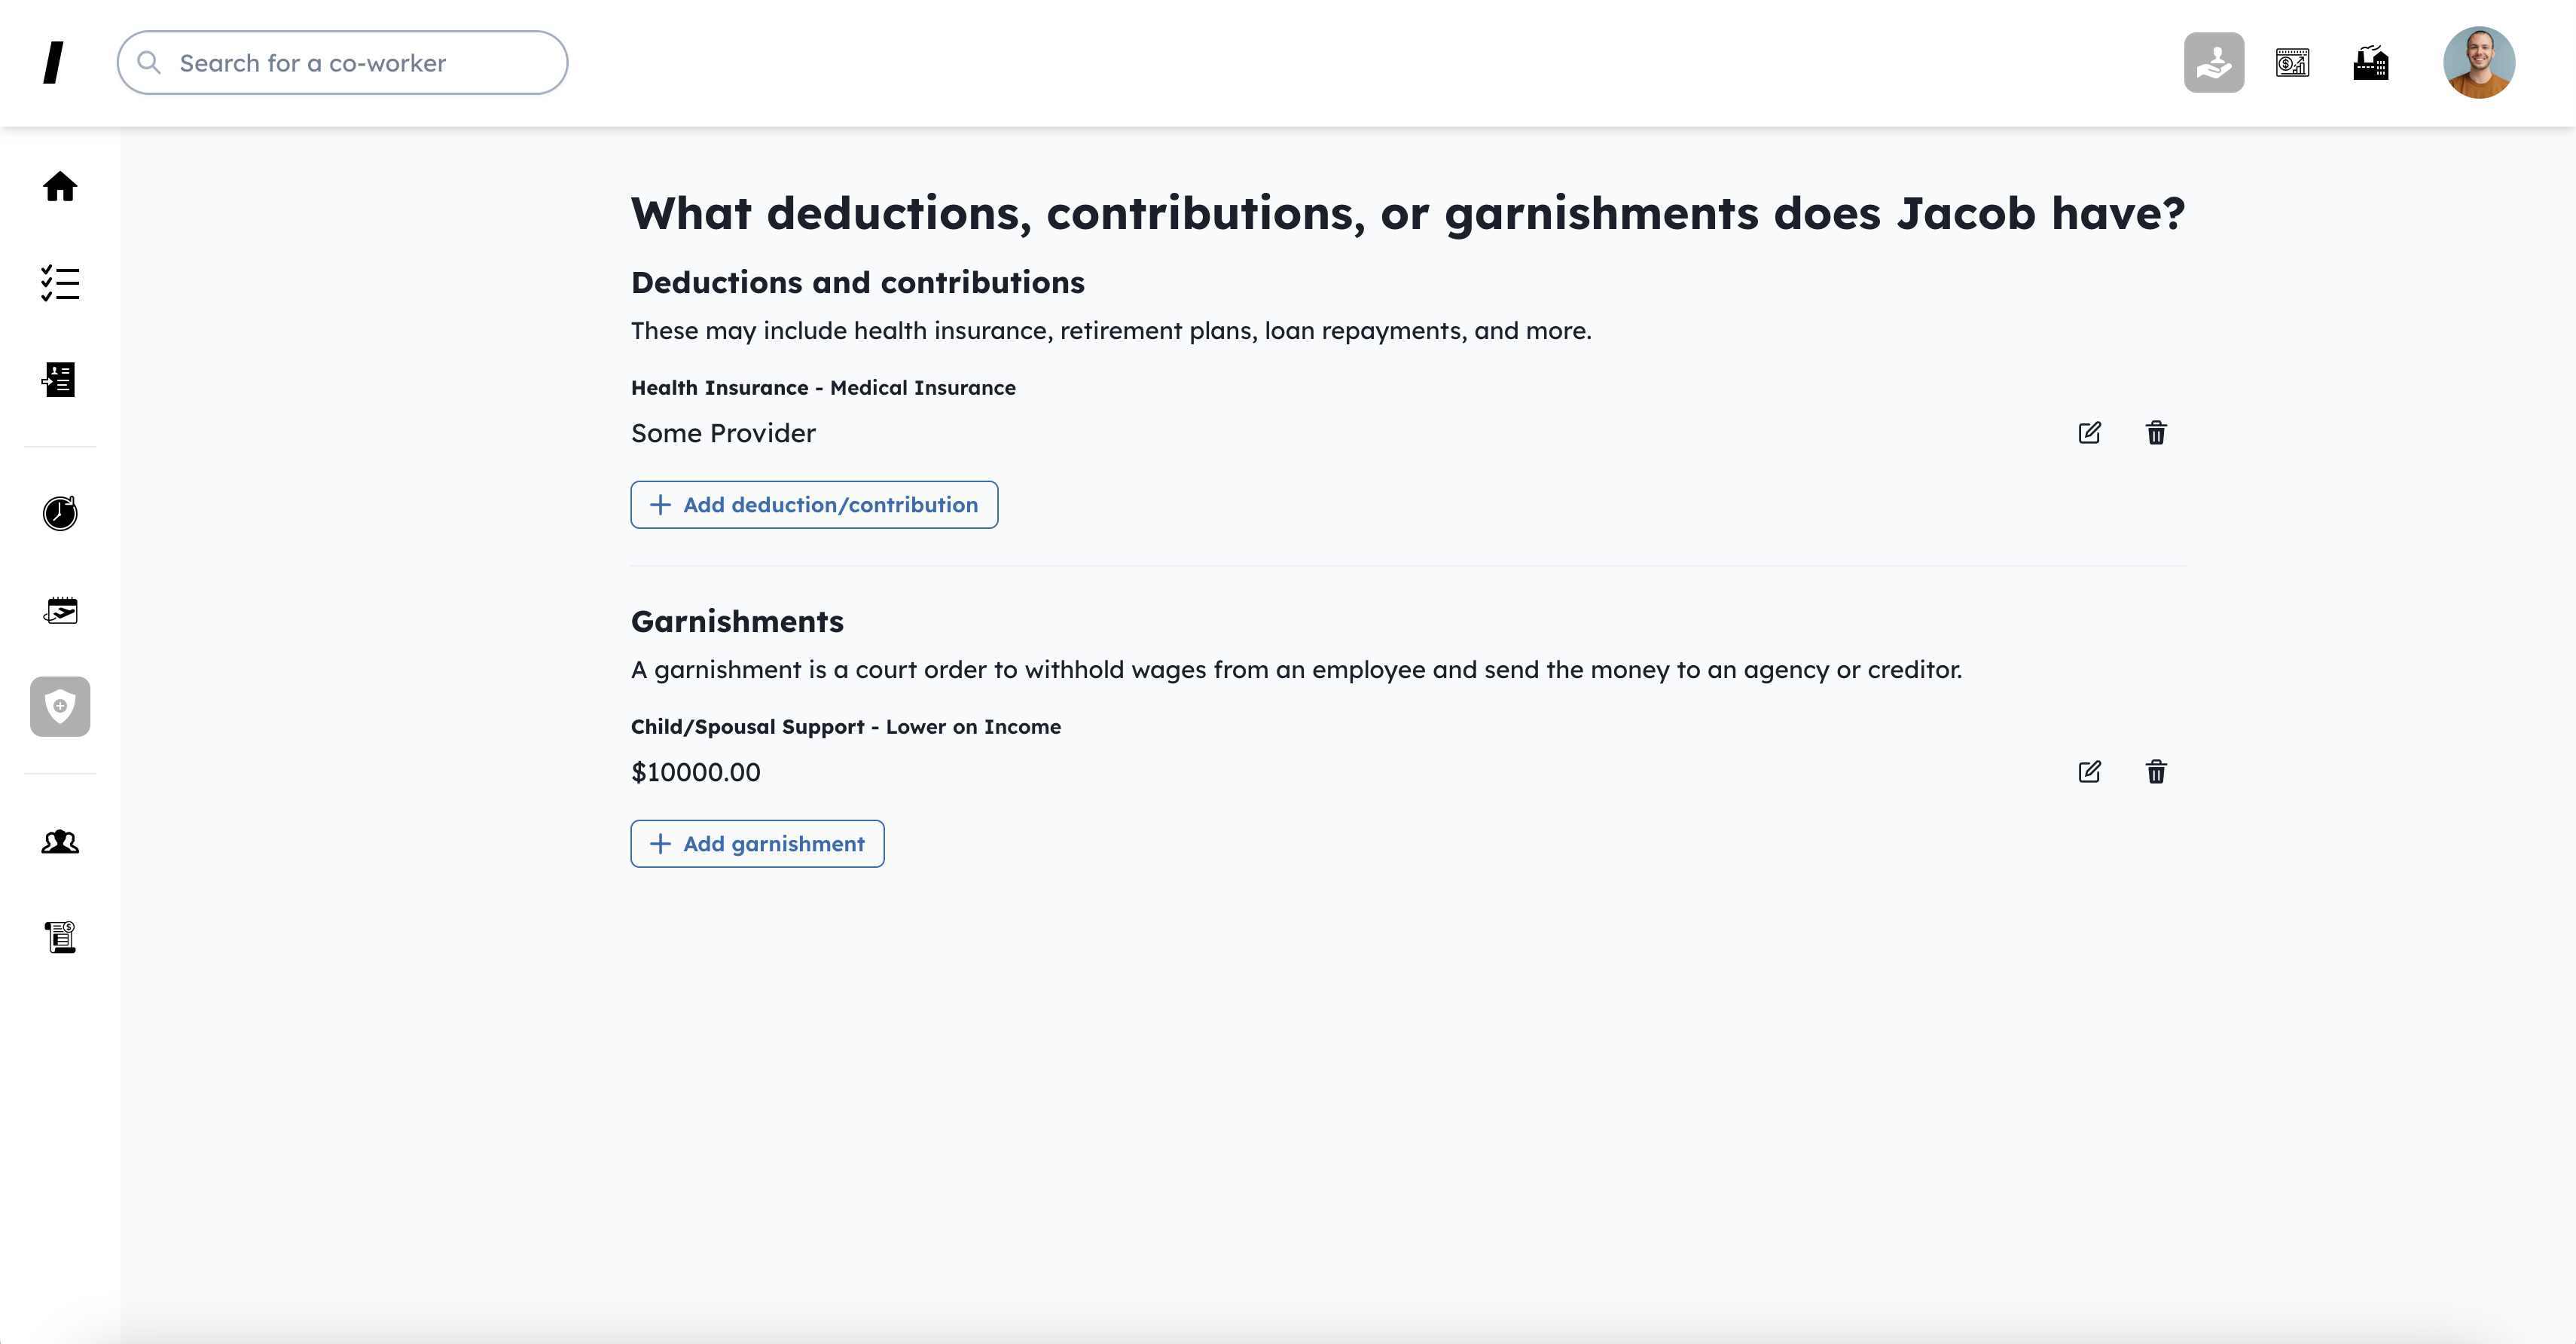The height and width of the screenshot is (1344, 2576).
Task: Select the highlighted shield benefits icon
Action: (60, 707)
